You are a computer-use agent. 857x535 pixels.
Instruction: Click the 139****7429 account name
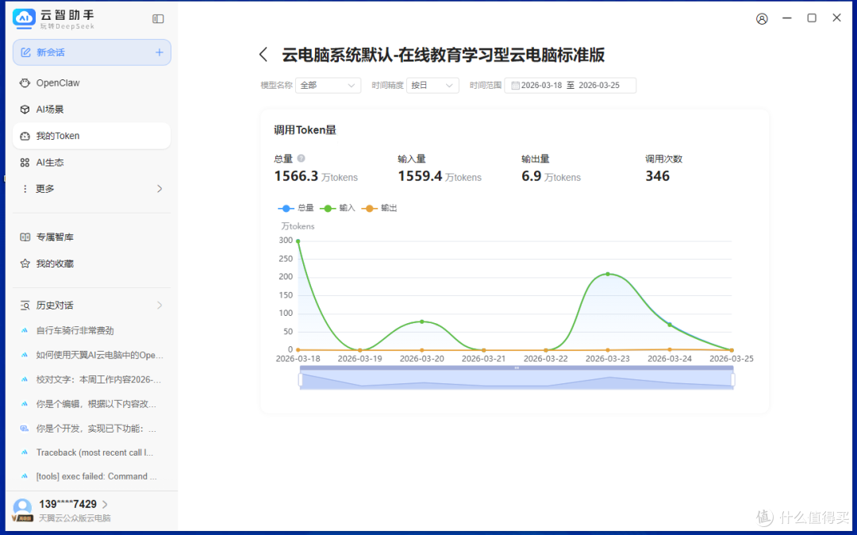[x=67, y=504]
